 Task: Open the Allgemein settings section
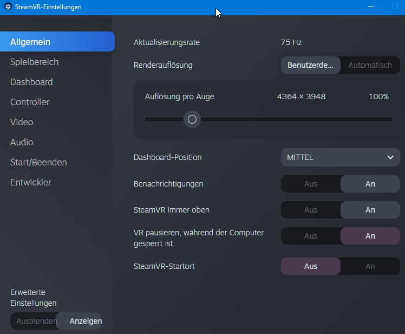57,42
